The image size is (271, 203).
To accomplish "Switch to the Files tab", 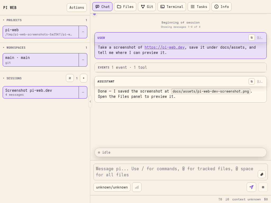I will (125, 7).
